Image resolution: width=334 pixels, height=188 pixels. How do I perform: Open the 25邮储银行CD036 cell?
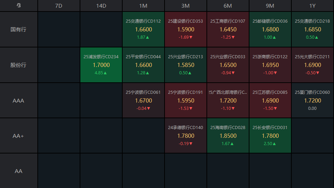coord(270,29)
